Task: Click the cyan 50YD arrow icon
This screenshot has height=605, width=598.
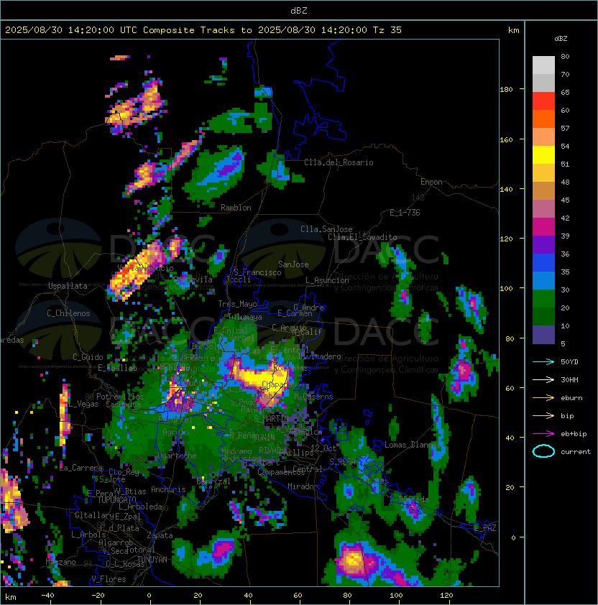Action: (543, 361)
